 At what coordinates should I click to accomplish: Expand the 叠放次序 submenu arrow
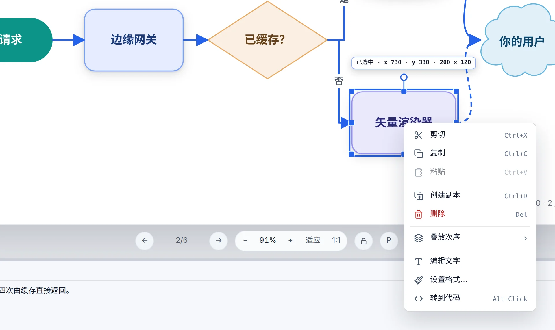coord(525,238)
